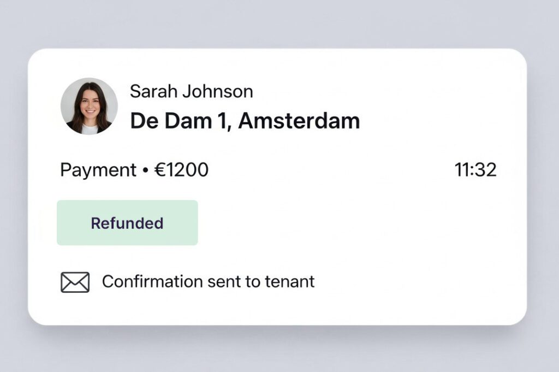
Task: Select the mail icon beside confirmation text
Action: click(x=75, y=281)
